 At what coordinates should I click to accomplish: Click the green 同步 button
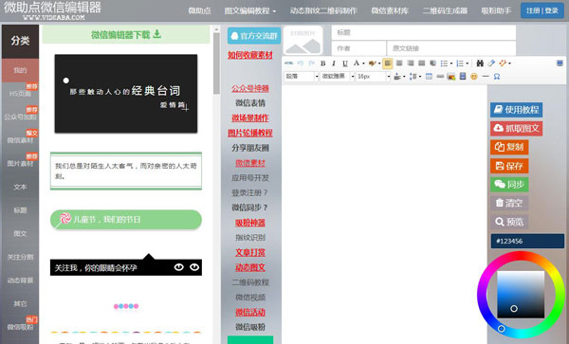pyautogui.click(x=509, y=185)
